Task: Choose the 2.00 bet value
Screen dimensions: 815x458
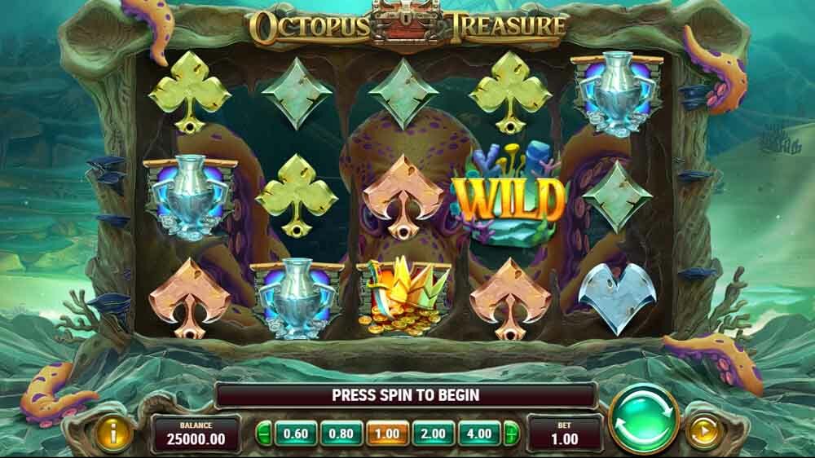Action: pos(433,434)
